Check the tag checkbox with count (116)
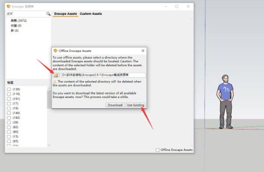This screenshot has width=264, height=172. (9, 94)
